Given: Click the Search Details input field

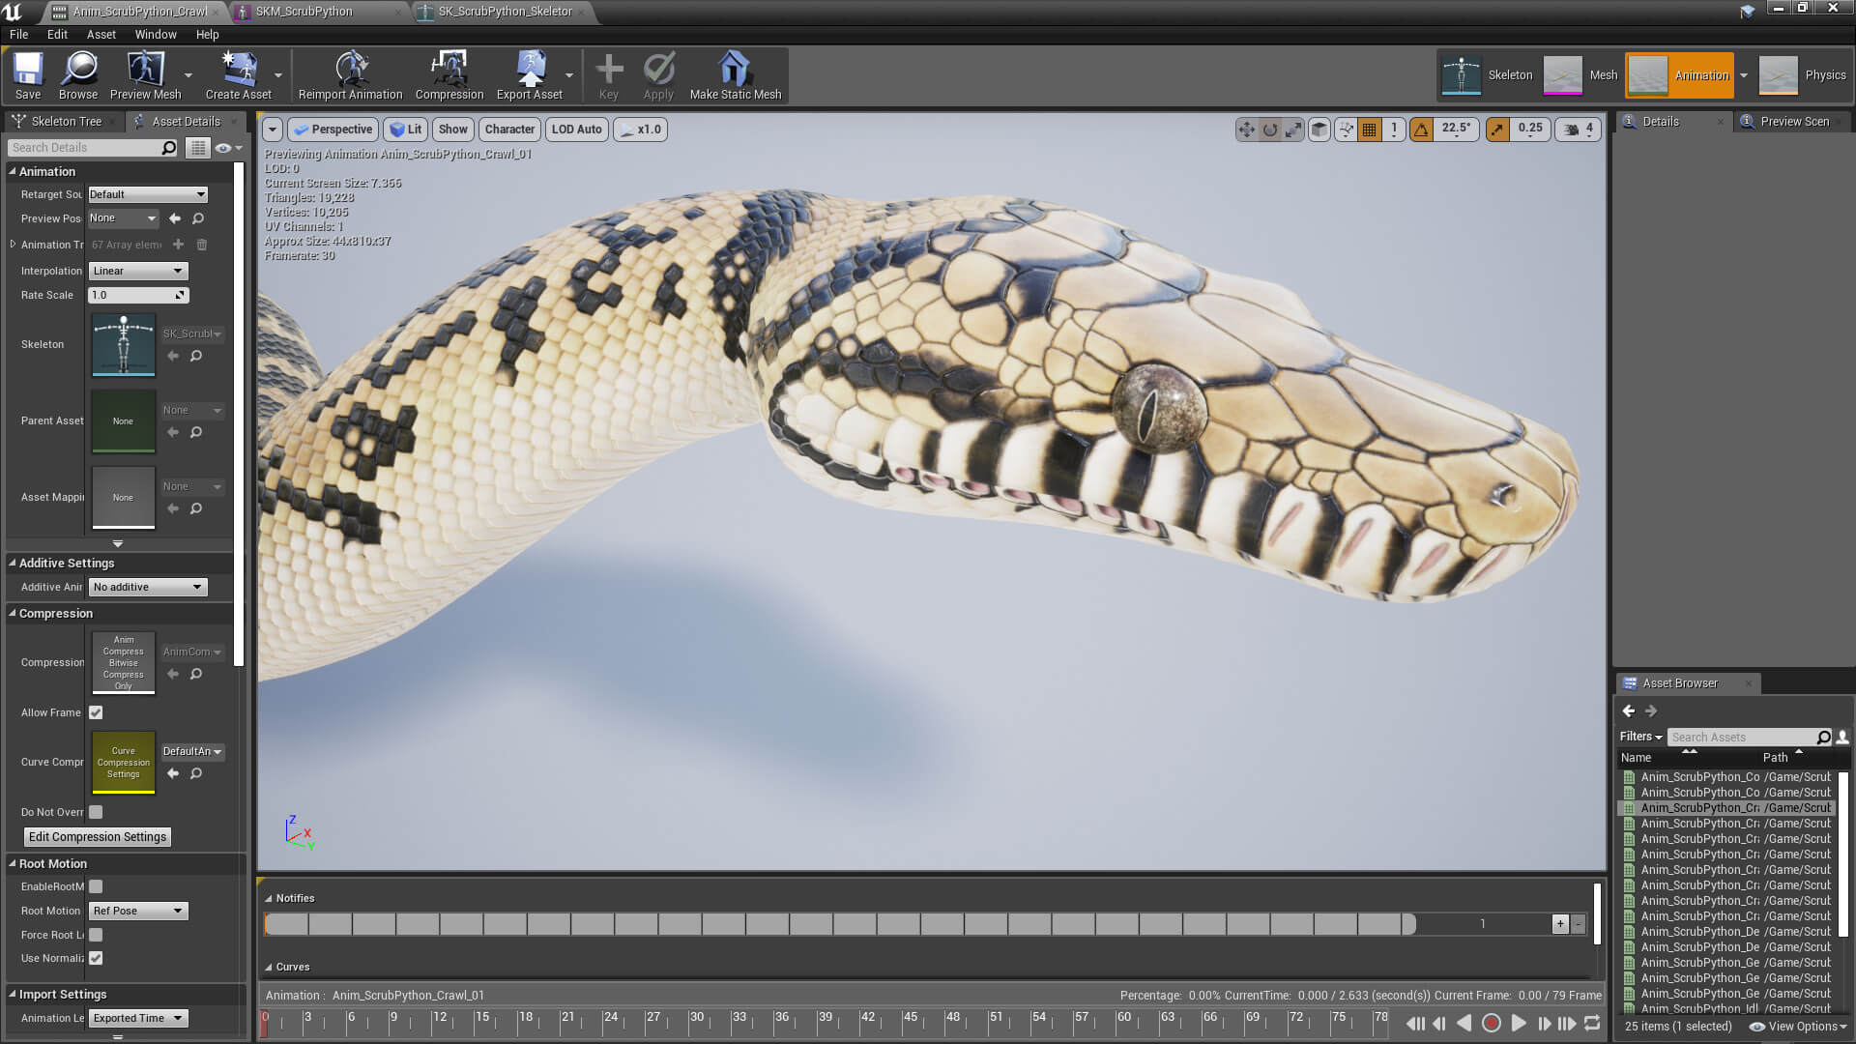Looking at the screenshot, I should point(93,148).
